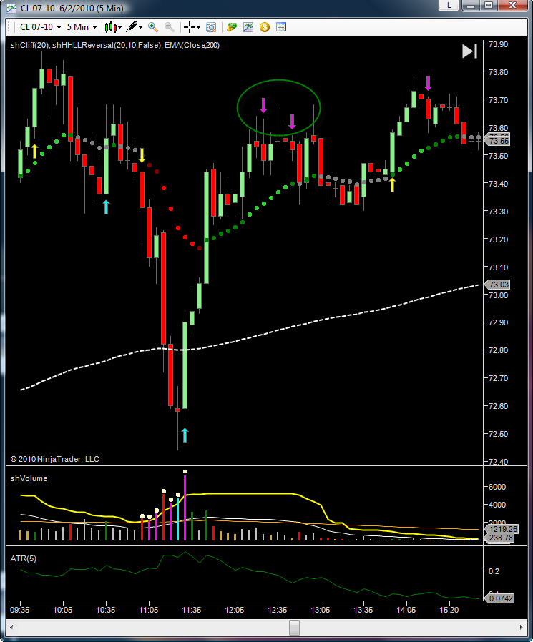The height and width of the screenshot is (642, 533).
Task: Open the CL 07-10 instrument dropdown
Action: (40, 27)
